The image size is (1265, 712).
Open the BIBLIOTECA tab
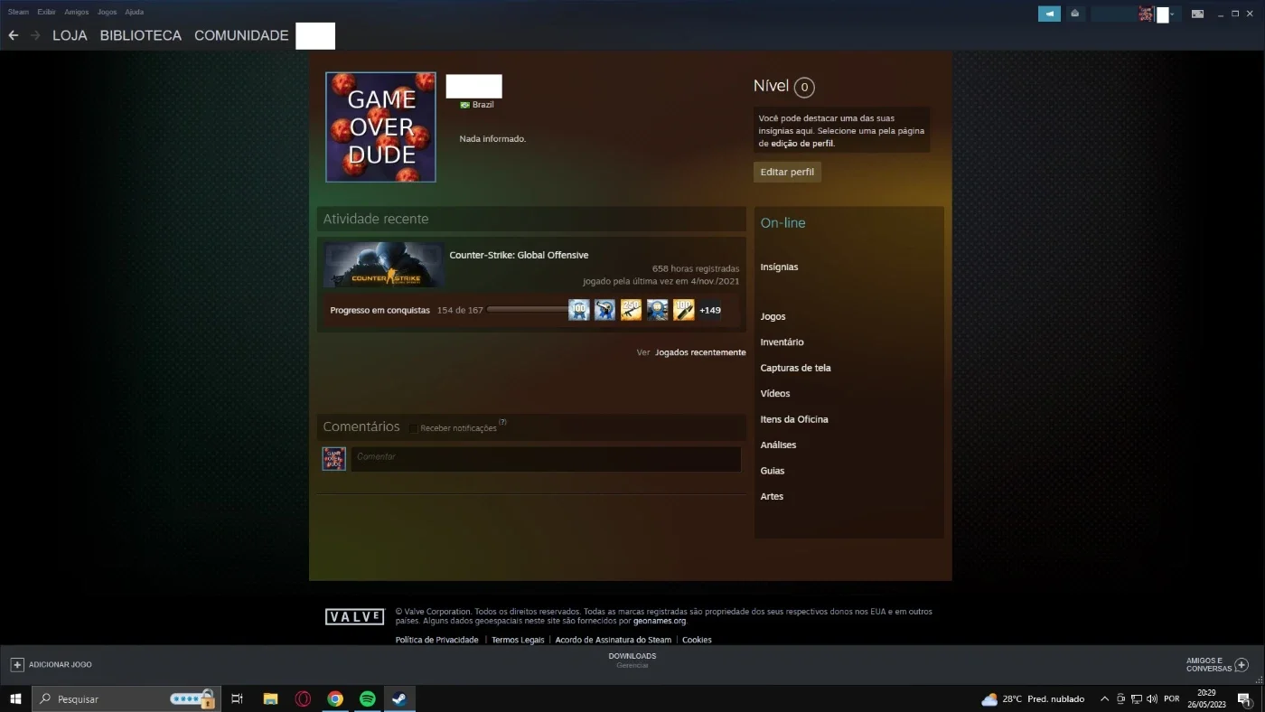click(x=141, y=36)
